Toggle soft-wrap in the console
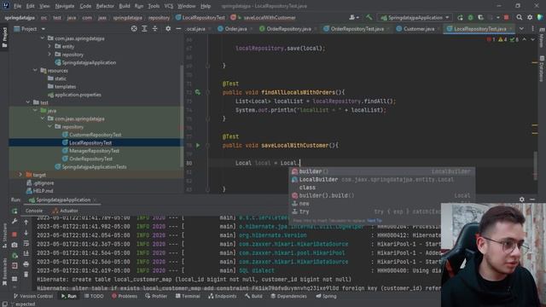This screenshot has height=307, width=546. (x=26, y=243)
